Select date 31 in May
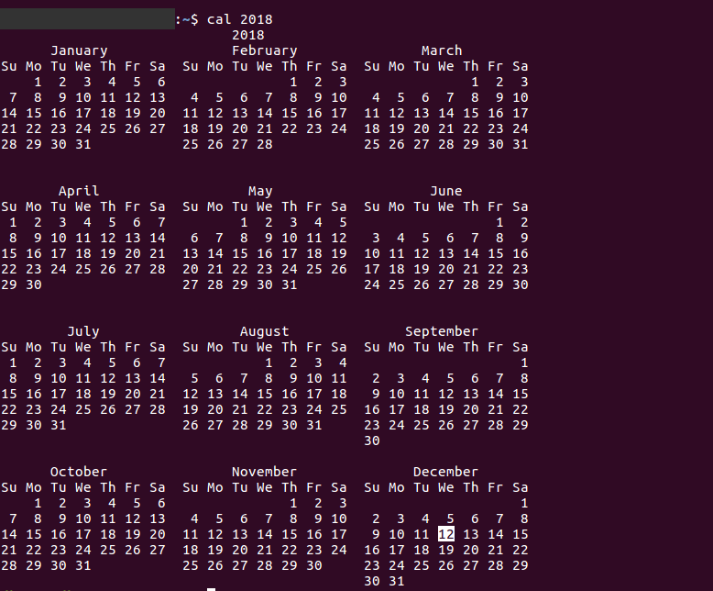 click(x=290, y=284)
